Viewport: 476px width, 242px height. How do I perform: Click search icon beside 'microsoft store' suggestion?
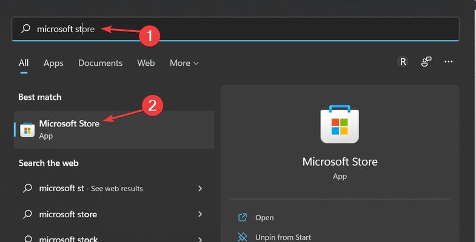point(28,214)
